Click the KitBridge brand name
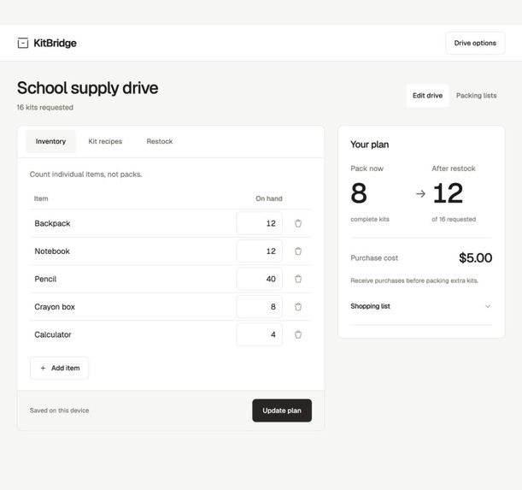The image size is (522, 490). click(x=55, y=43)
